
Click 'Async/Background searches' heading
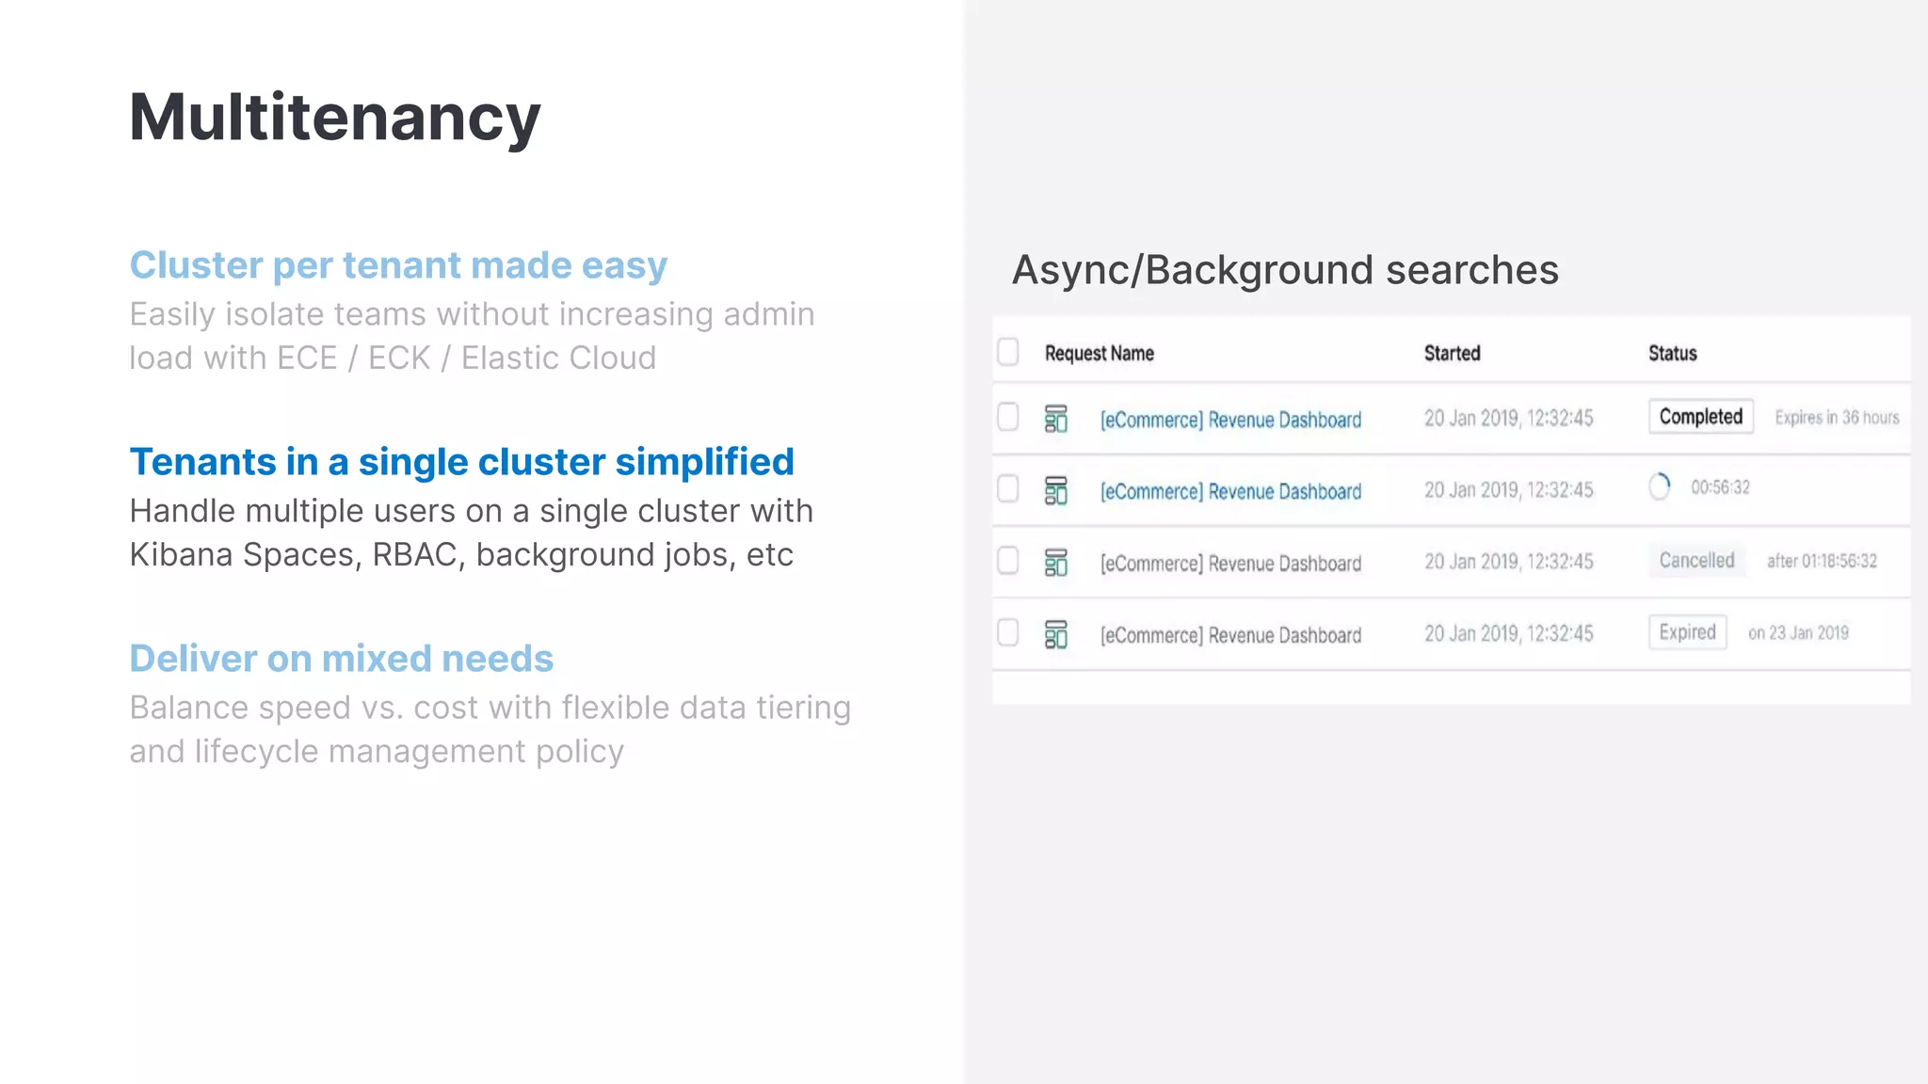click(1285, 271)
